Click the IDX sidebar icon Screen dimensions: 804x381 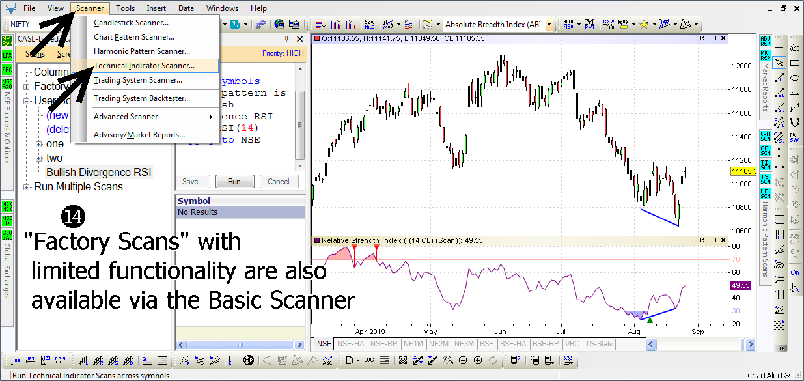point(7,55)
